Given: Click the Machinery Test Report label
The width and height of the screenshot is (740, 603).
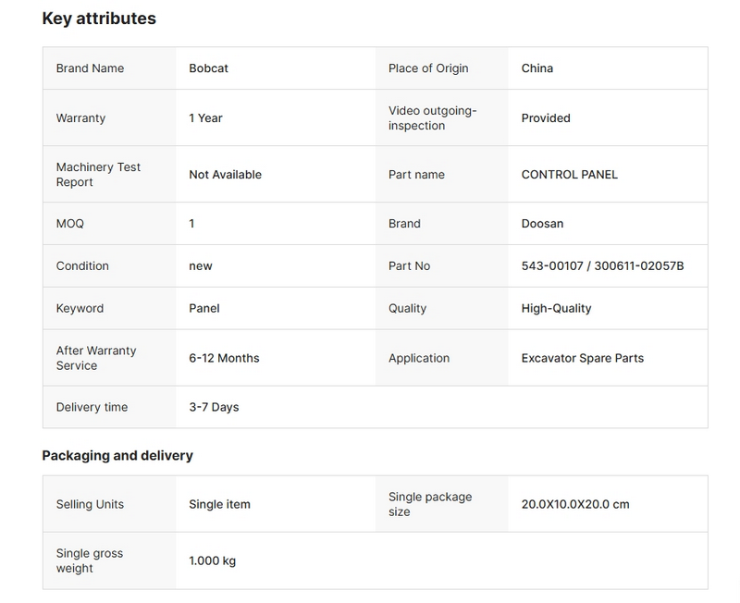Looking at the screenshot, I should [x=98, y=175].
